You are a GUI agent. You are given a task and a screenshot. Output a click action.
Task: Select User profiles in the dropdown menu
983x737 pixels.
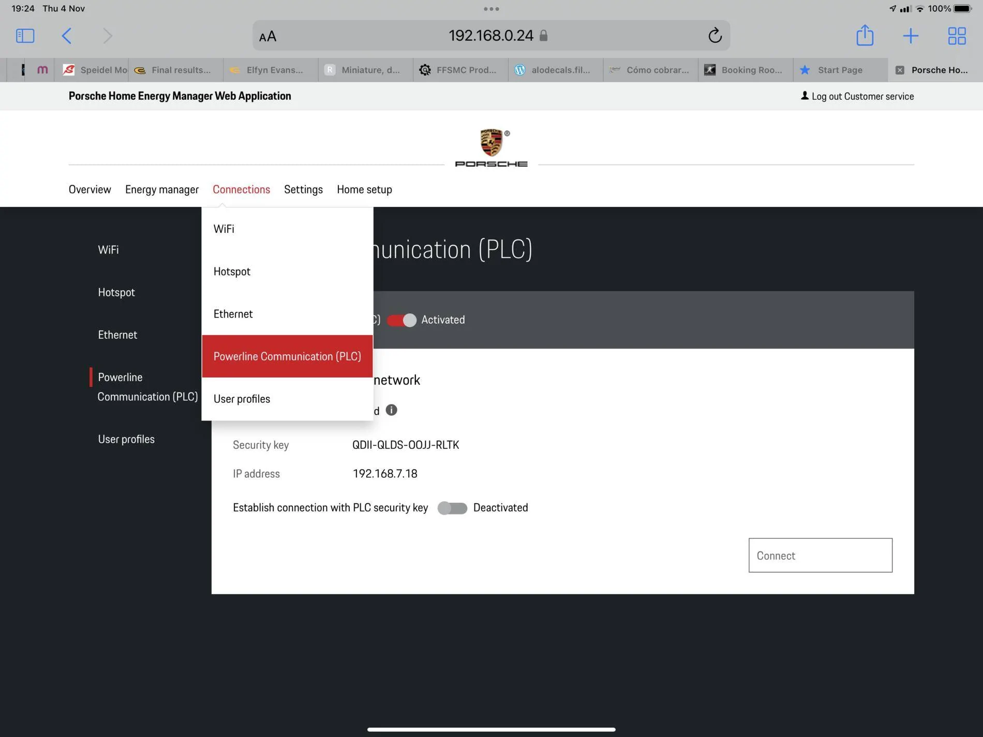287,398
